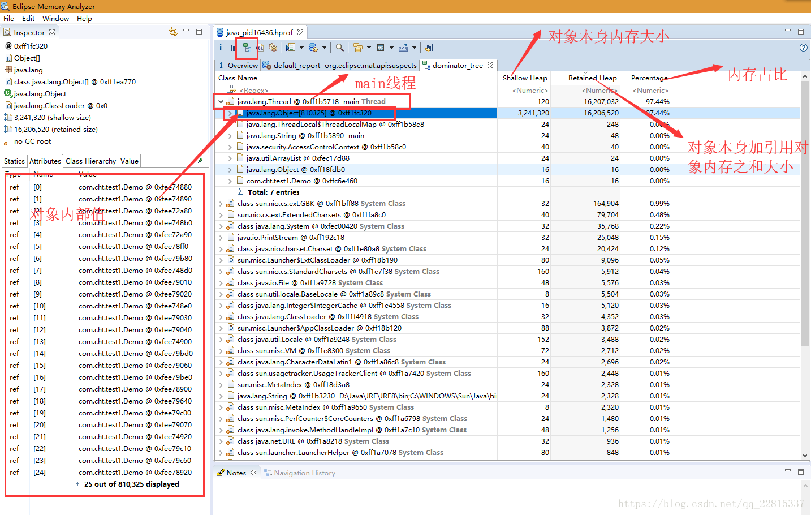Open the Calculate retained size dropdown arrow
811x515 pixels.
click(391, 48)
